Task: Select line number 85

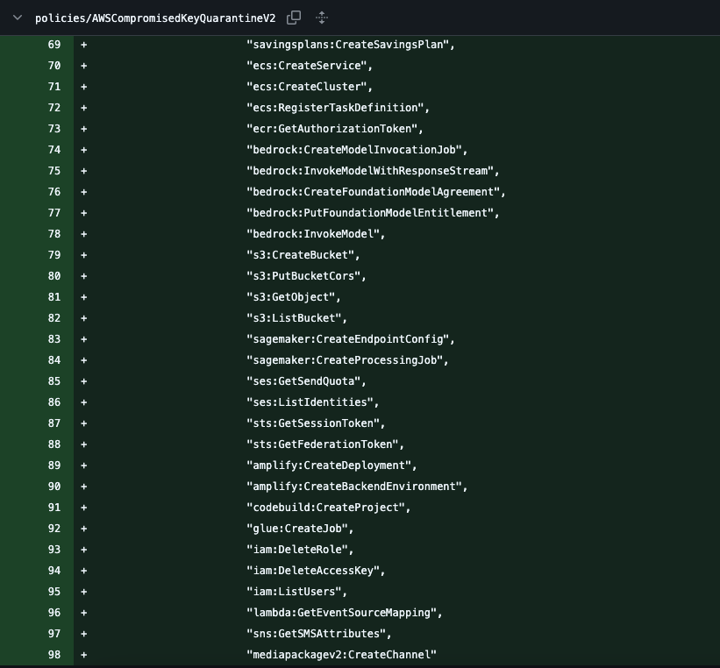Action: coord(54,381)
